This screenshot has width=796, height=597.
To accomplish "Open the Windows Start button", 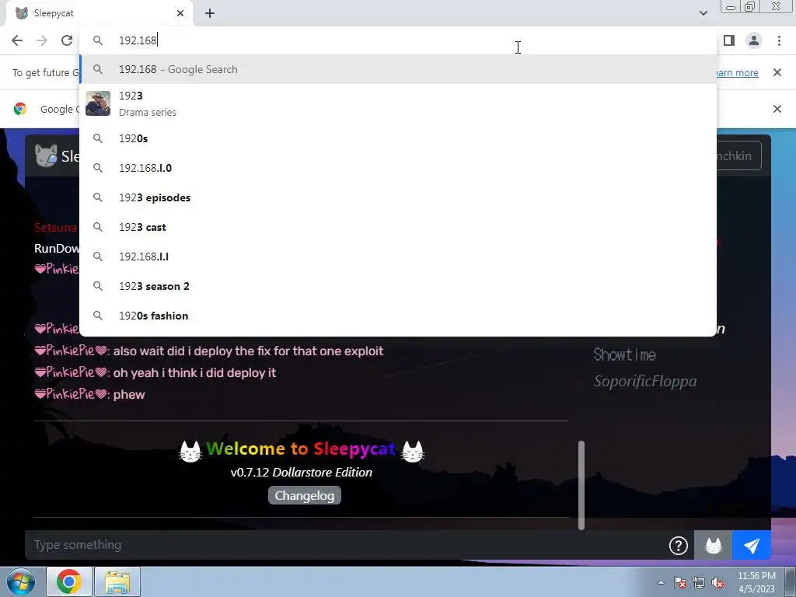I will click(21, 581).
